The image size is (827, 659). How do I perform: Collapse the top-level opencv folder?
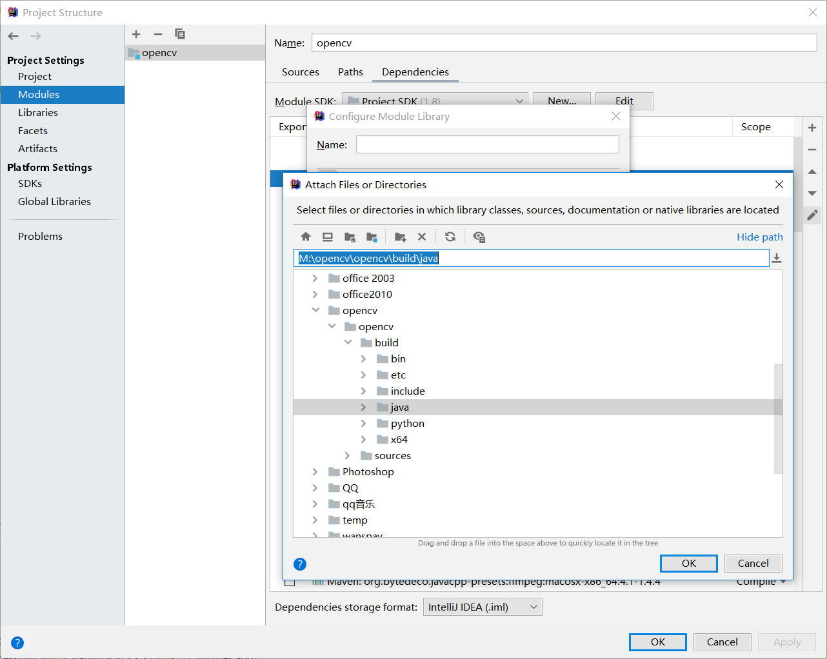(x=315, y=310)
